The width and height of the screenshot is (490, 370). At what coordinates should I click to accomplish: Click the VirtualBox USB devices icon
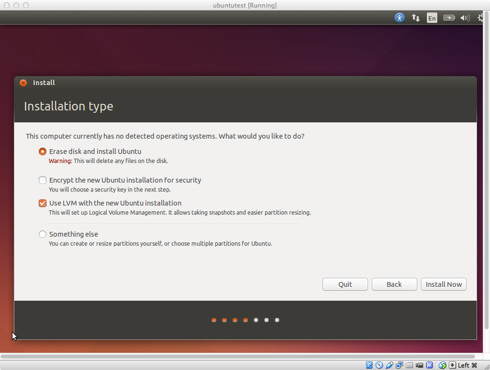[390, 365]
